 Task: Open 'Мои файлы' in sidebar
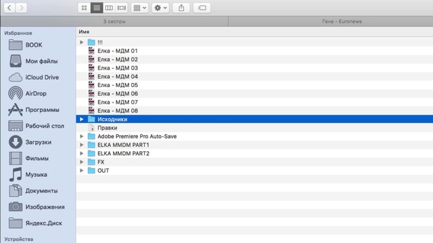click(33, 61)
